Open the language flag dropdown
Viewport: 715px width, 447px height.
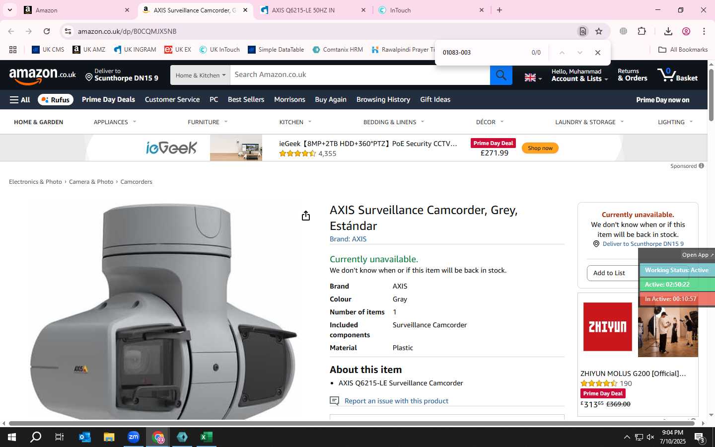(x=533, y=77)
